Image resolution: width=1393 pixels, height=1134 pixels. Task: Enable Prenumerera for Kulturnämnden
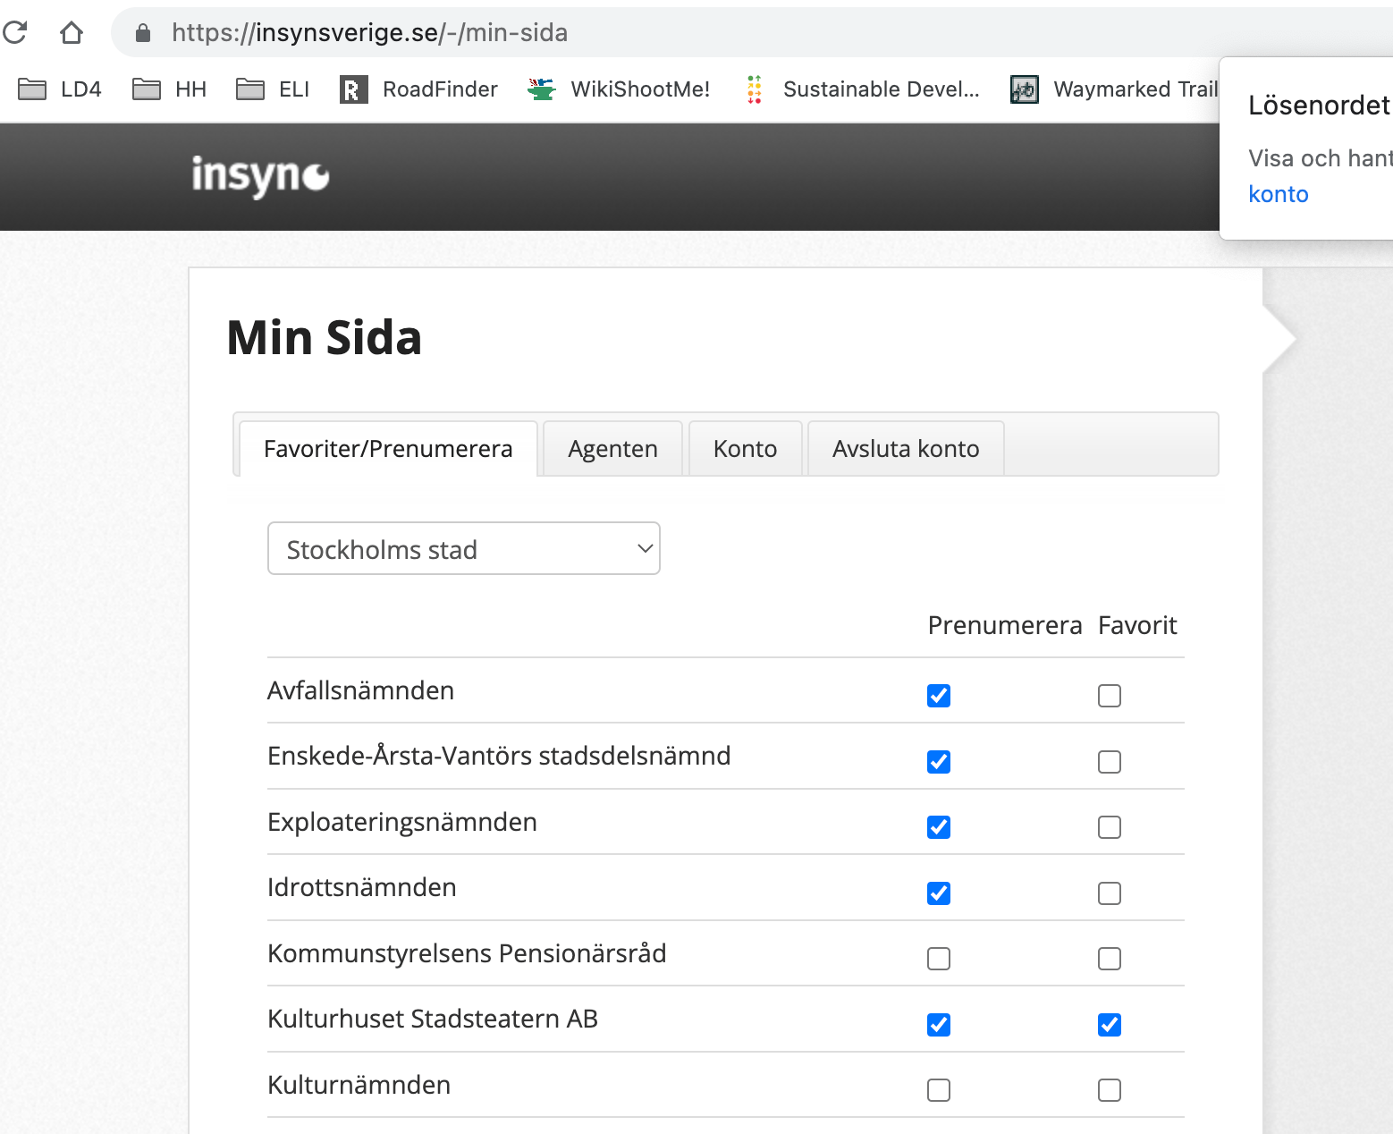939,1090
